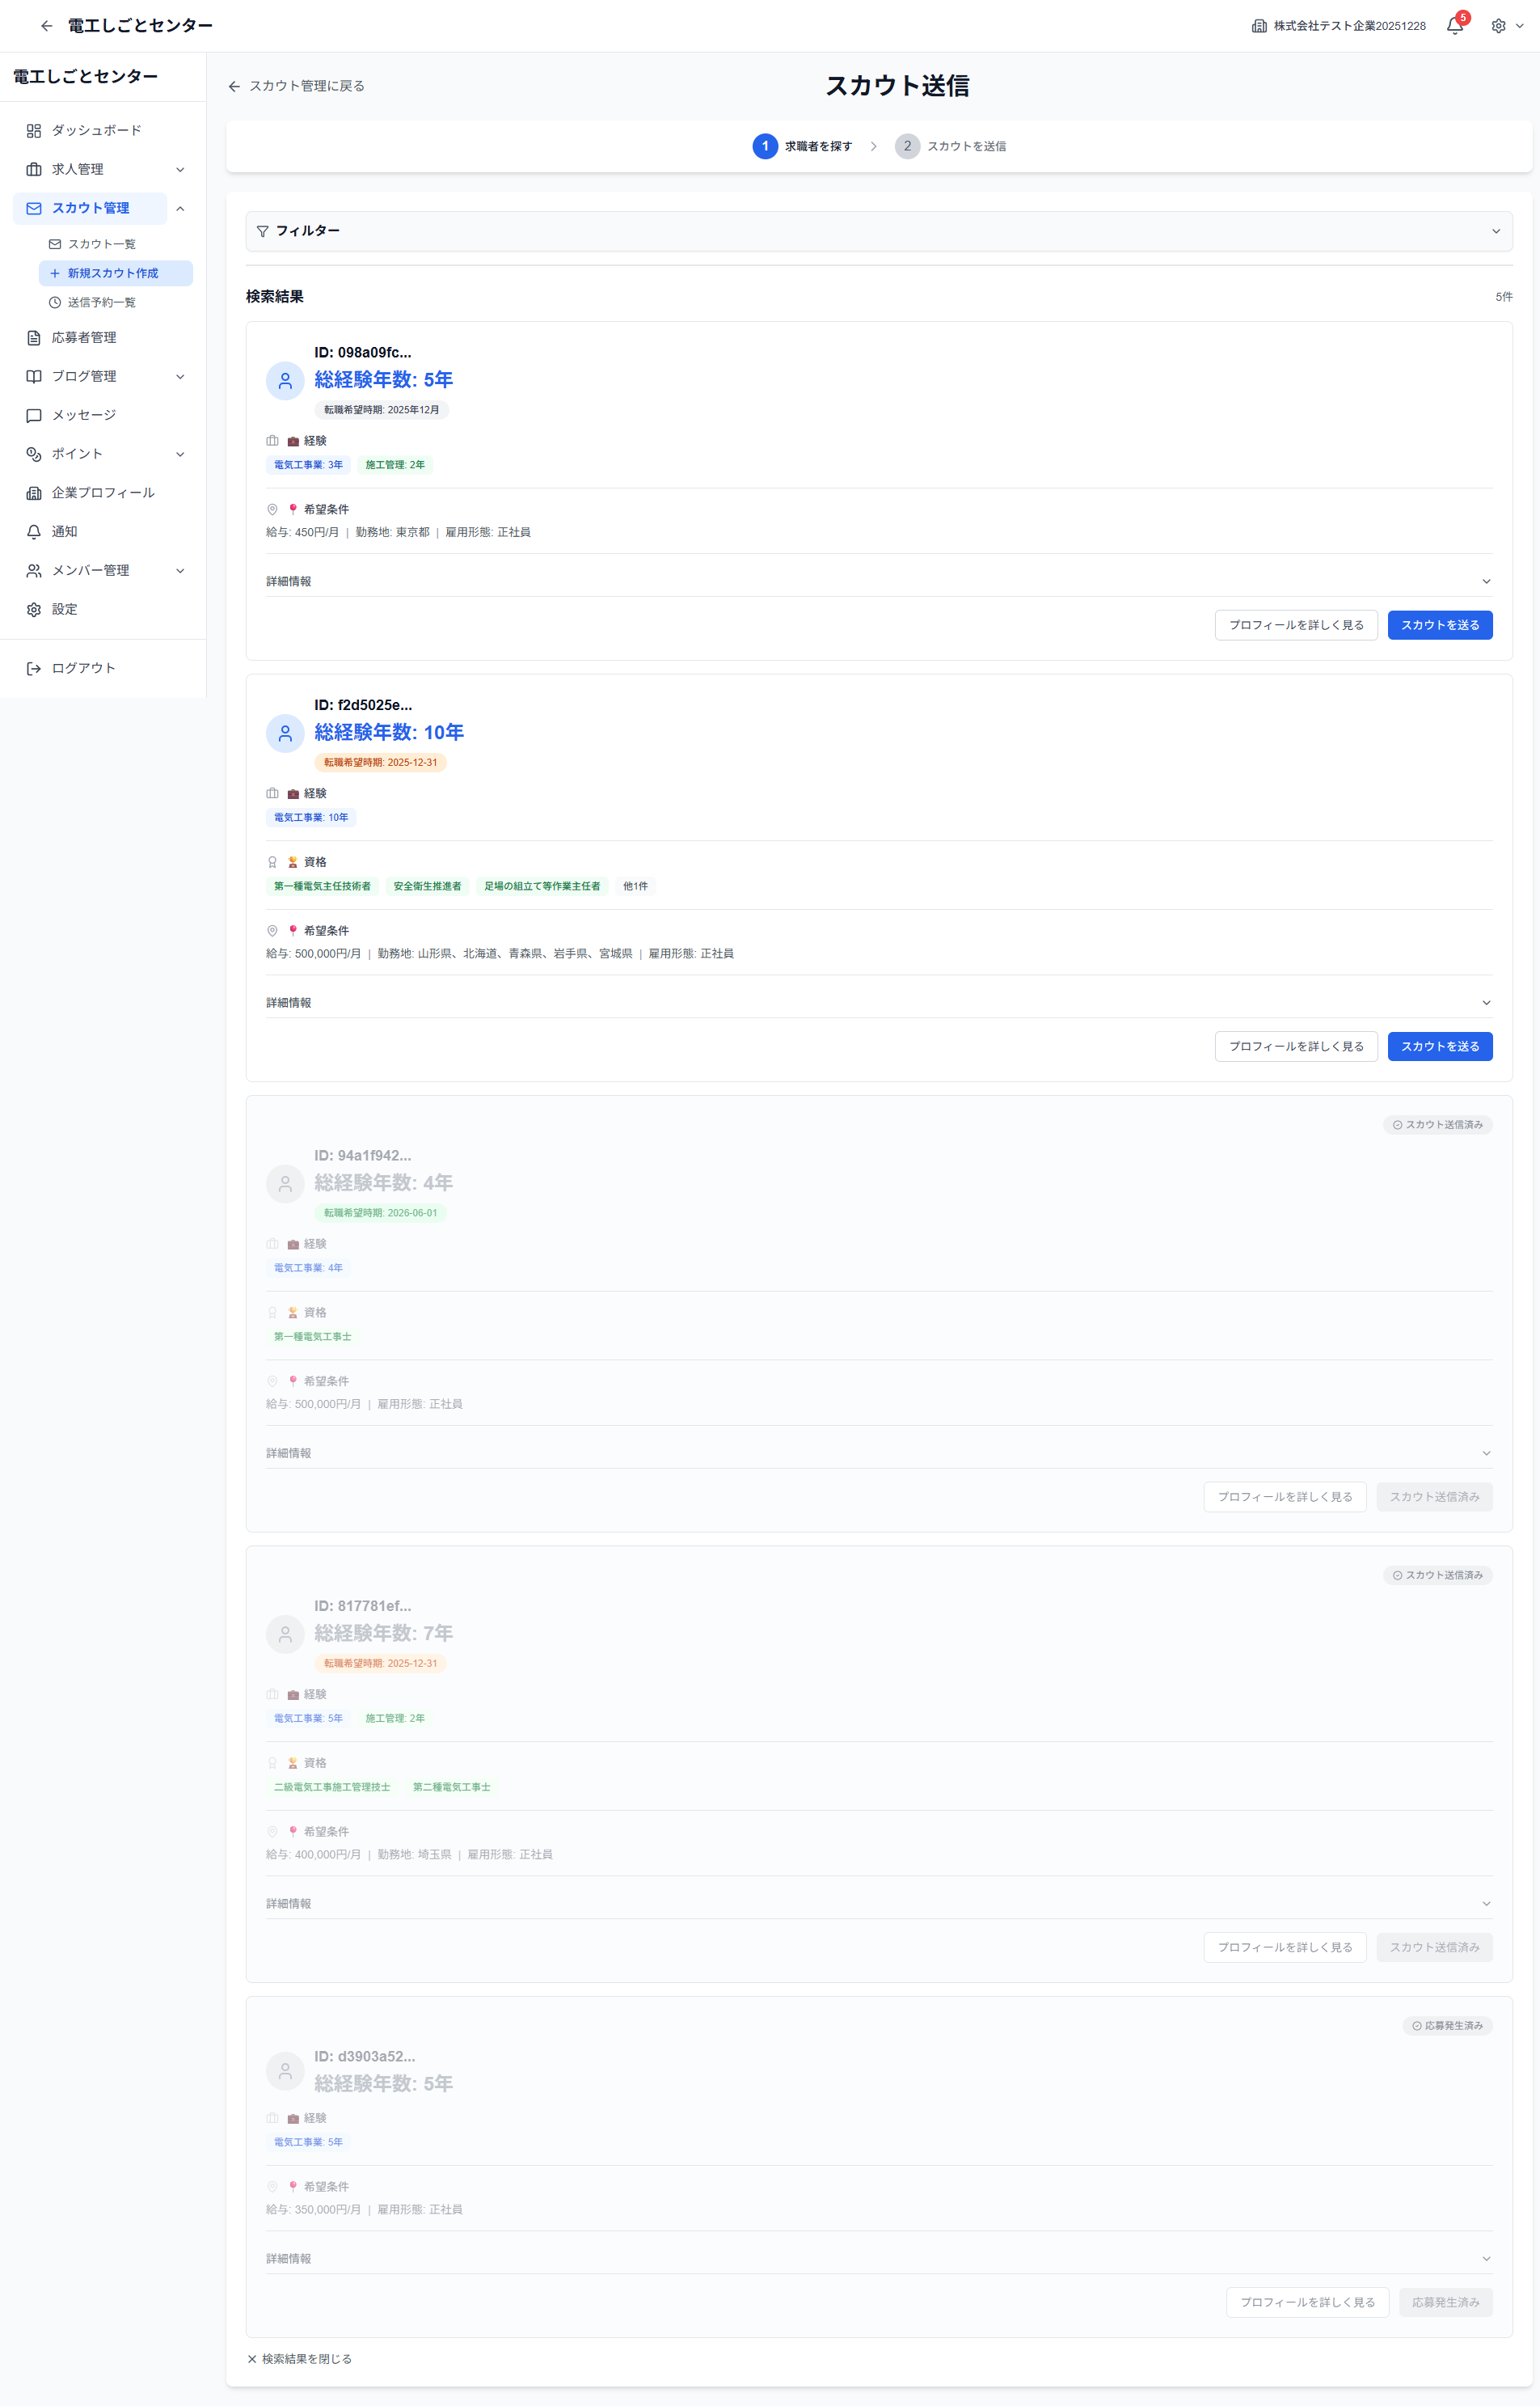
Task: Expand the フィルター panel
Action: coord(1495,231)
